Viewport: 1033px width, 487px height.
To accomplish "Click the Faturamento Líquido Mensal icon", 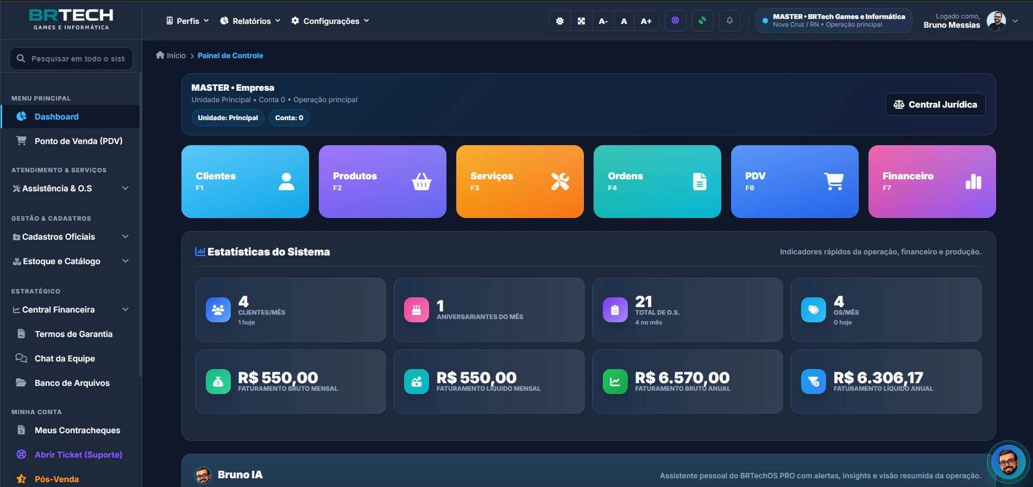I will coord(417,382).
